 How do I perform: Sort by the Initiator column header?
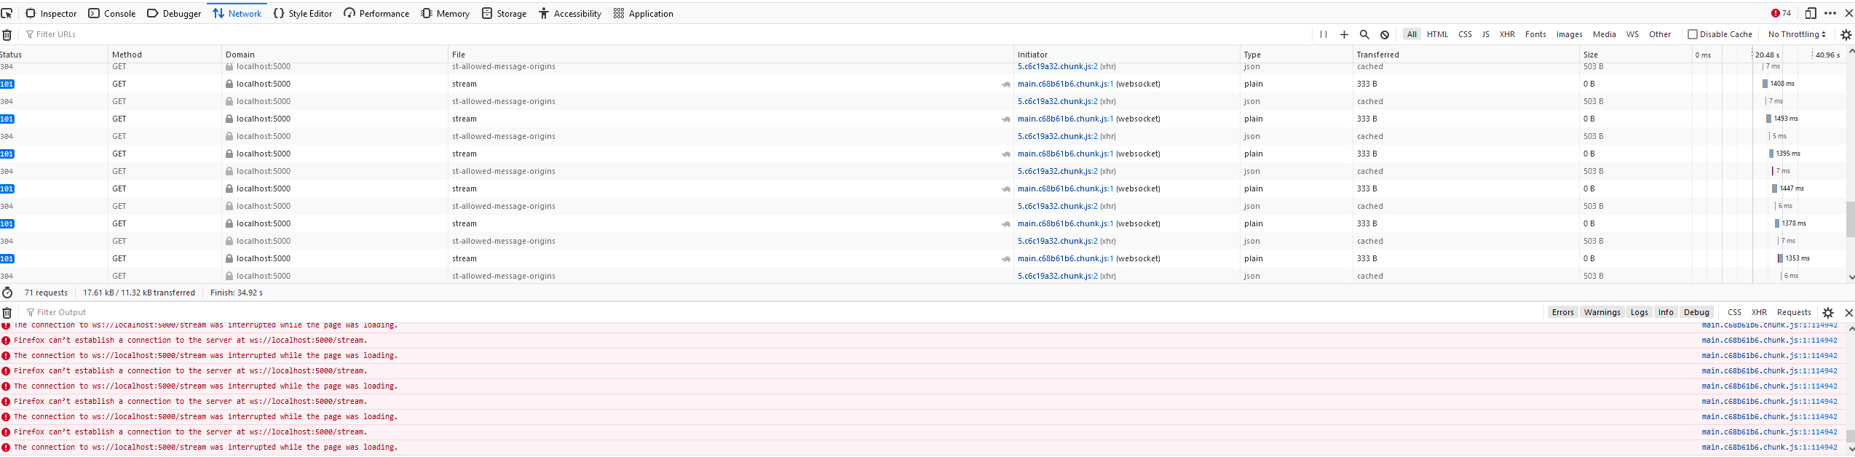pyautogui.click(x=1127, y=55)
